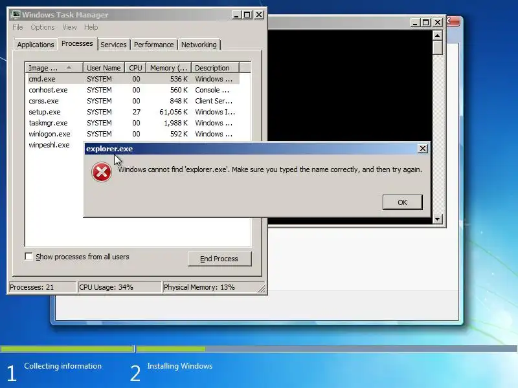Click the error message text in dialog
The image size is (518, 388).
[x=270, y=169]
